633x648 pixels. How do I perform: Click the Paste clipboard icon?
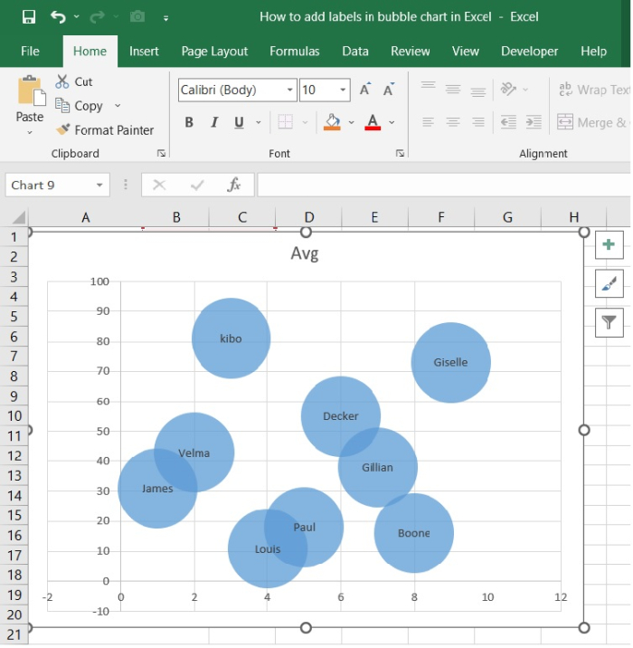(x=31, y=91)
